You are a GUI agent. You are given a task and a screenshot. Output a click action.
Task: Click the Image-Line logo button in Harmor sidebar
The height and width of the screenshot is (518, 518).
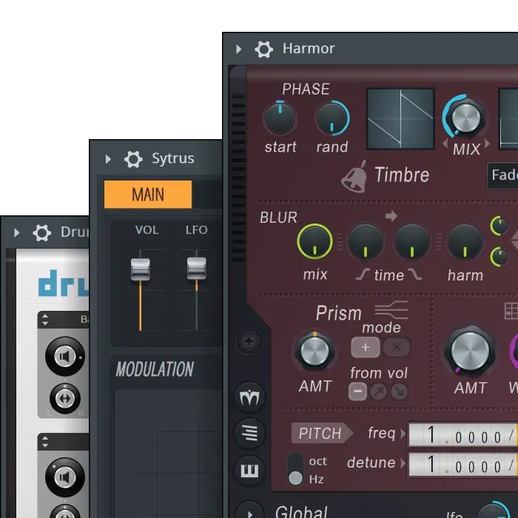[x=250, y=397]
